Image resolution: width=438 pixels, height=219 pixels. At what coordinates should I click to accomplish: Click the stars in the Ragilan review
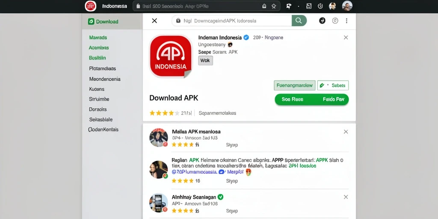pos(183,181)
